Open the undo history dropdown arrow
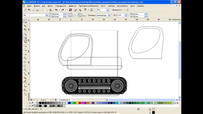 click(59, 10)
